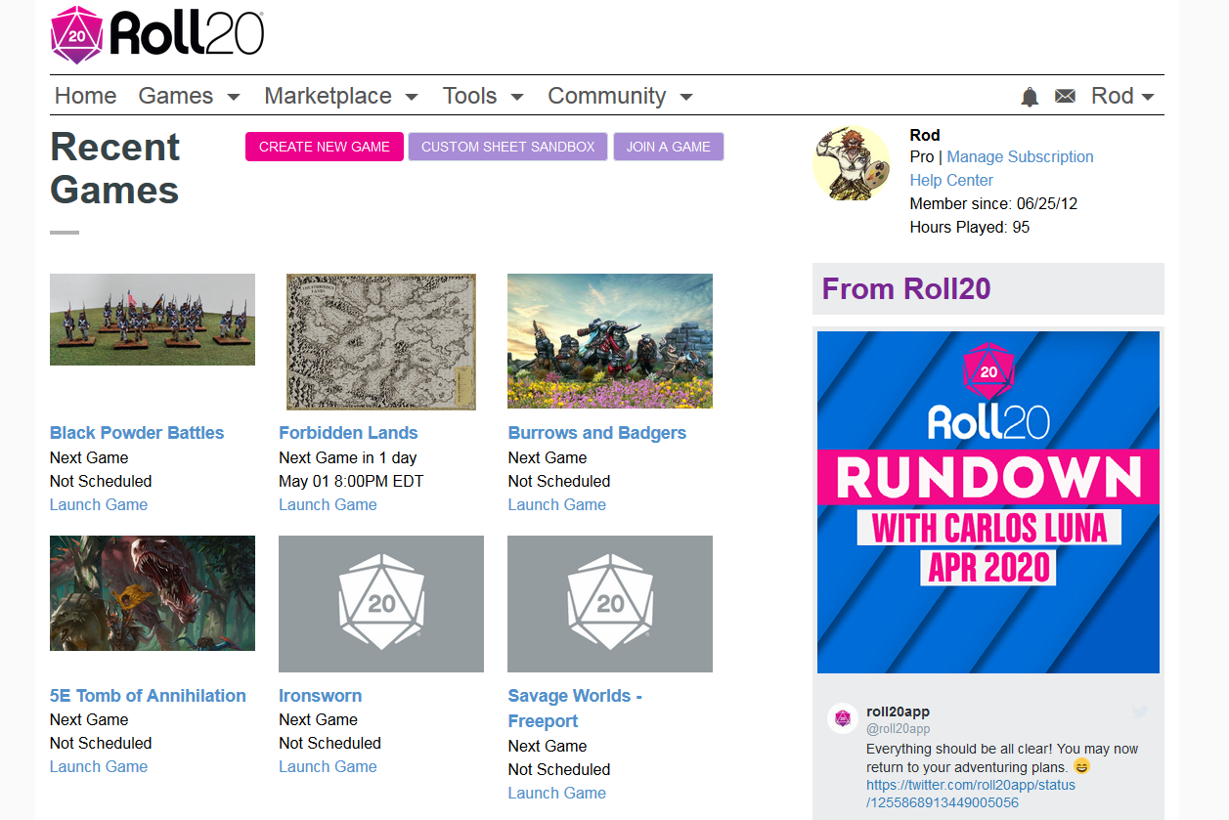Expand the Games dropdown arrow
The width and height of the screenshot is (1229, 820).
(x=234, y=97)
